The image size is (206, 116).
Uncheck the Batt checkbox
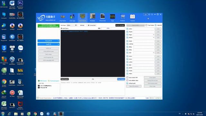coord(127,65)
